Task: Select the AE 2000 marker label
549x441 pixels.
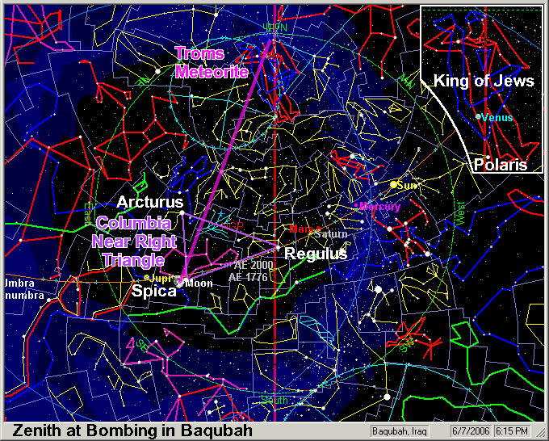Action: 250,265
